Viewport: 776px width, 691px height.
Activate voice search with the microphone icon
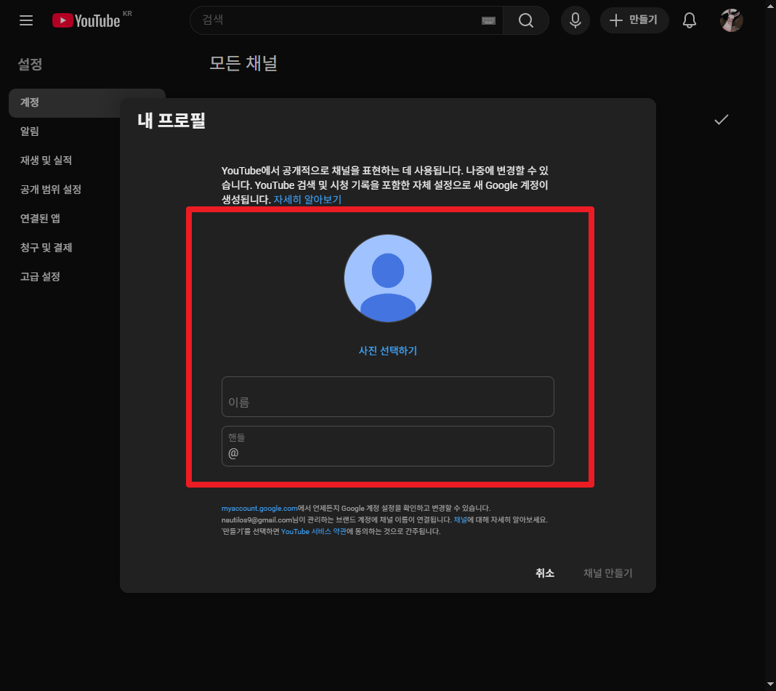tap(575, 20)
